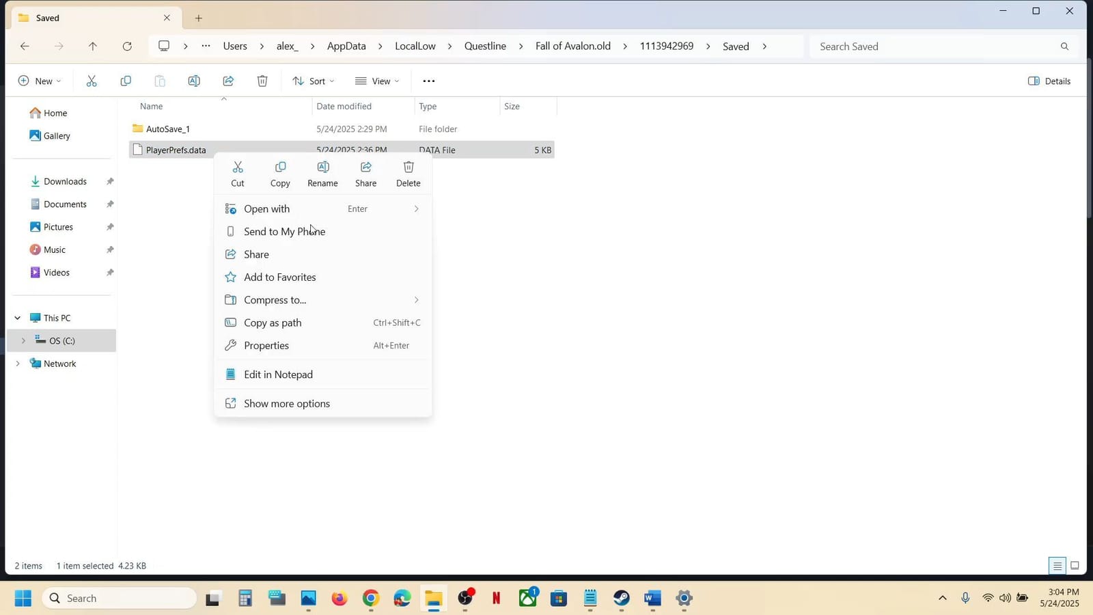Switch to thumbnail layout using the status bar toggle
Viewport: 1093px width, 615px height.
click(x=1075, y=566)
